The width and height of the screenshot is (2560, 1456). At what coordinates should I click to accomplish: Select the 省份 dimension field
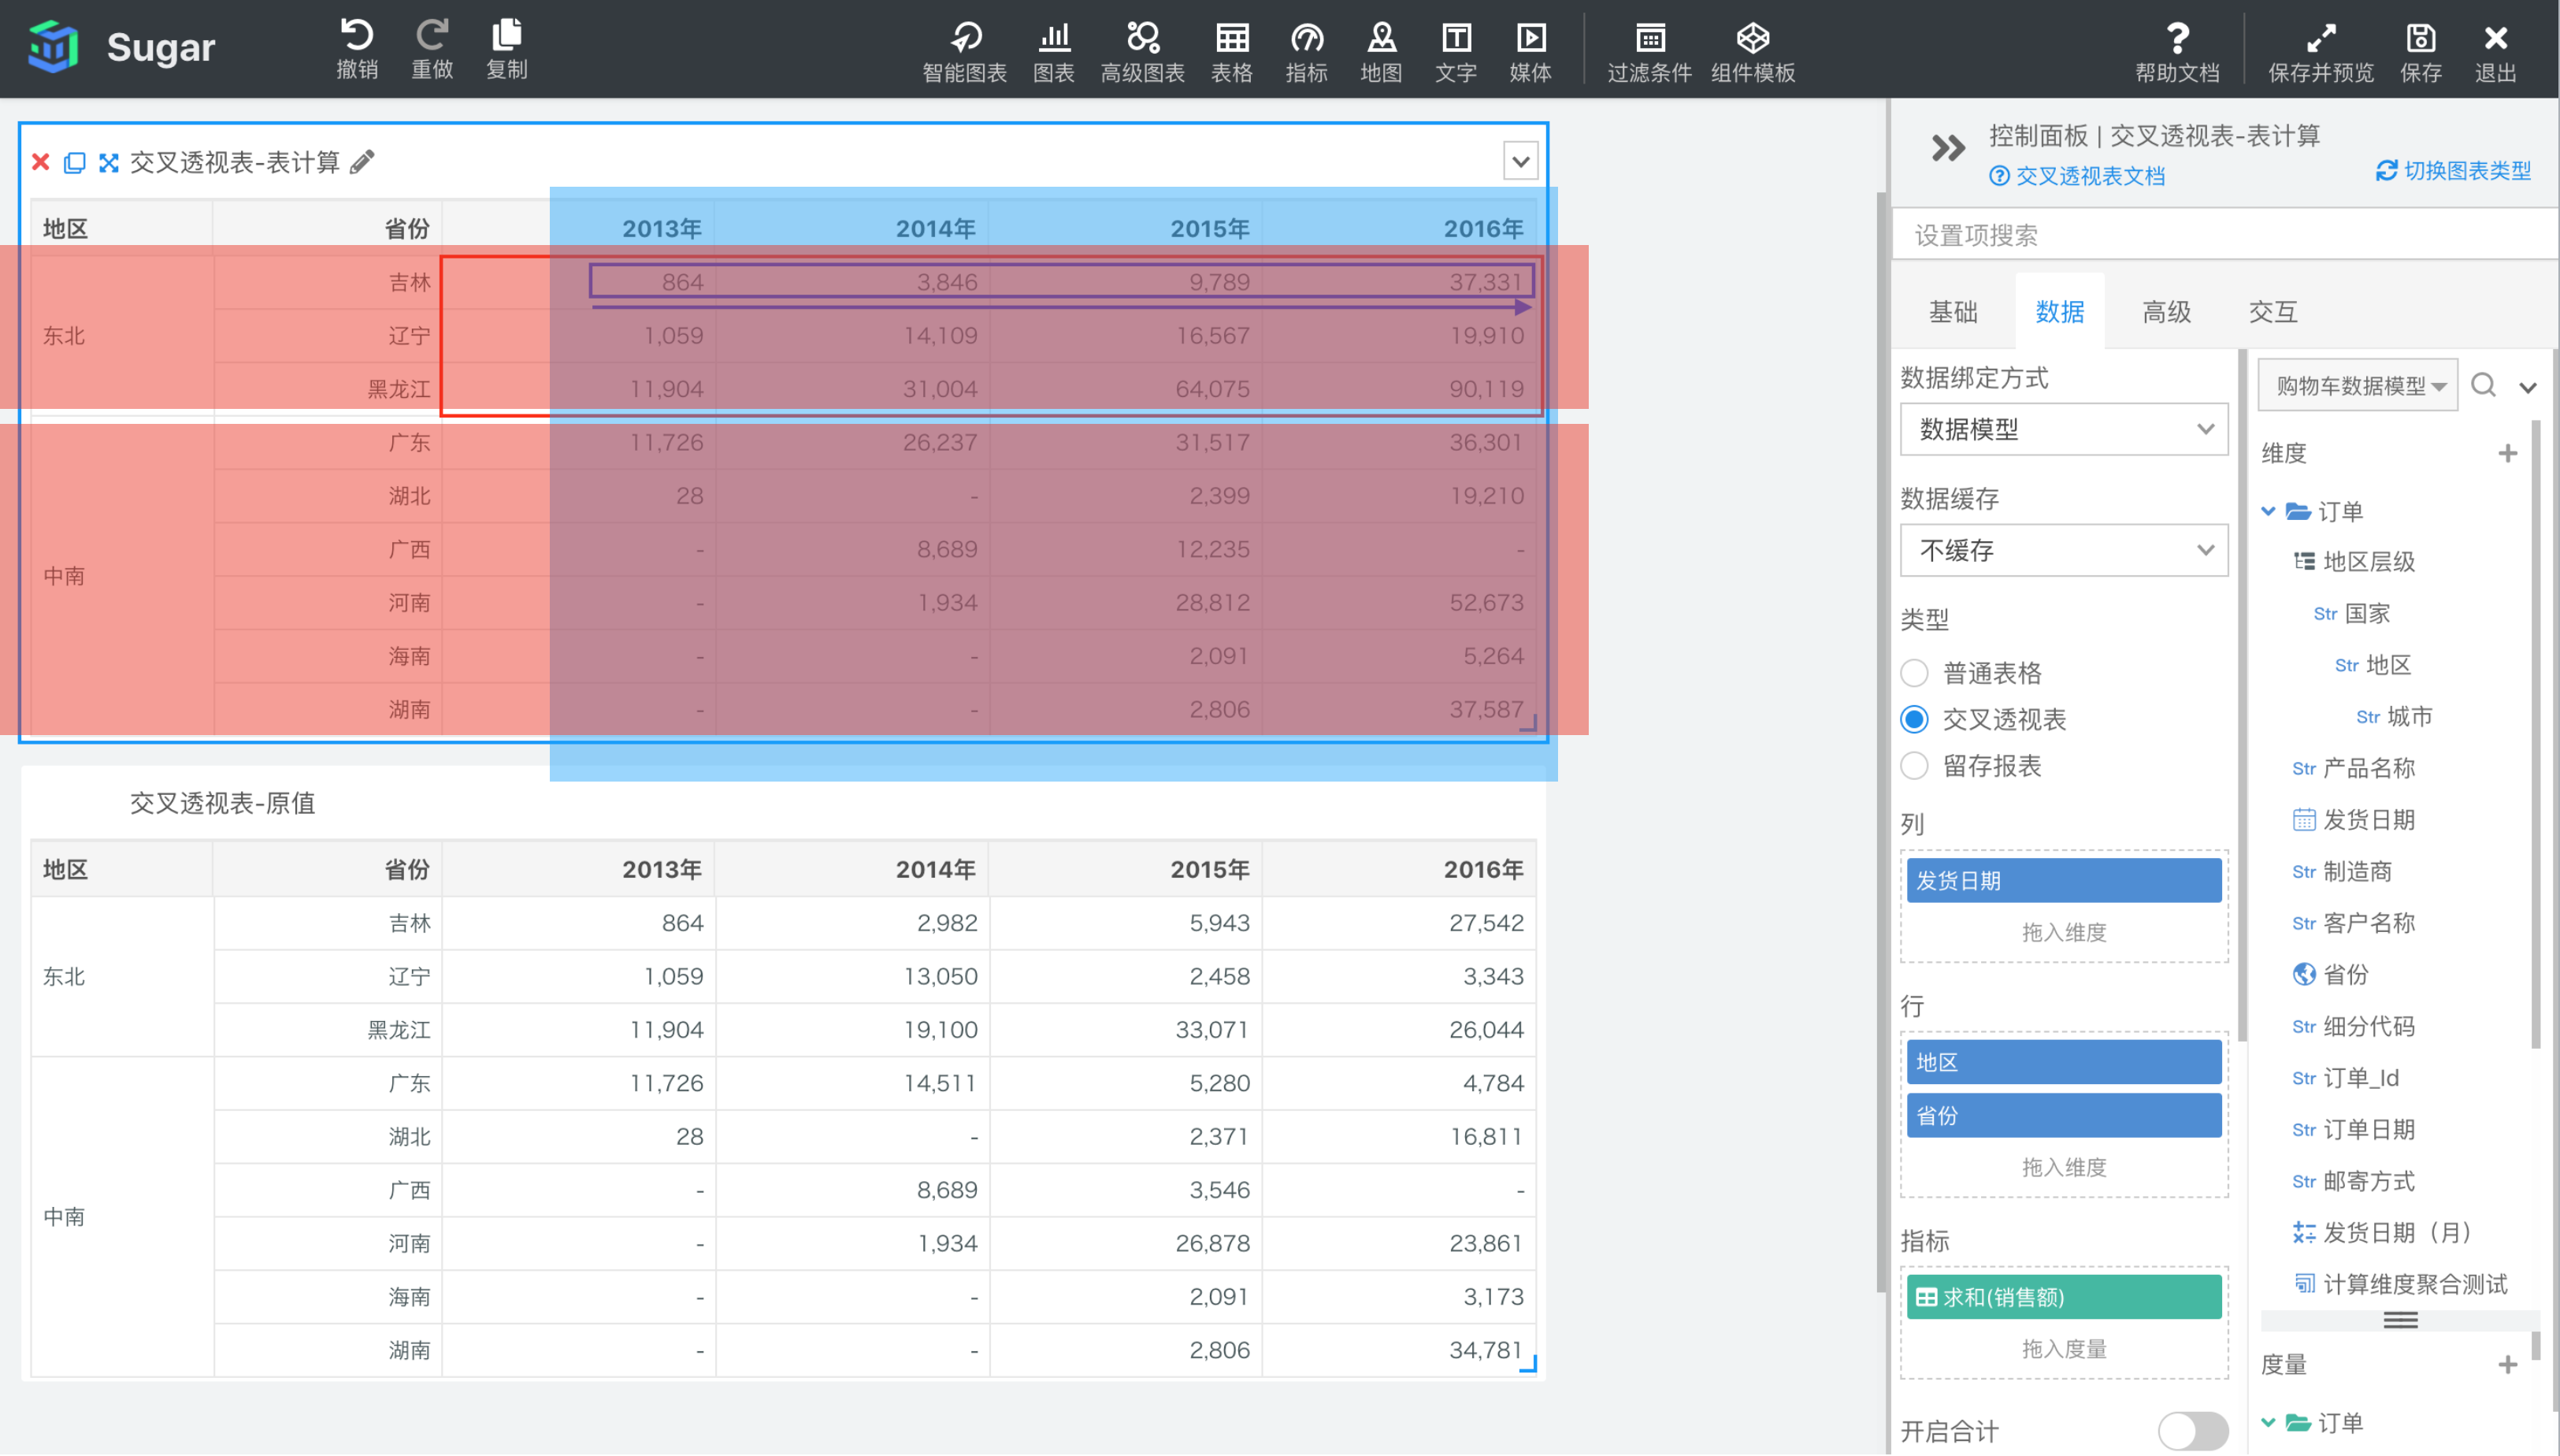coord(2331,974)
